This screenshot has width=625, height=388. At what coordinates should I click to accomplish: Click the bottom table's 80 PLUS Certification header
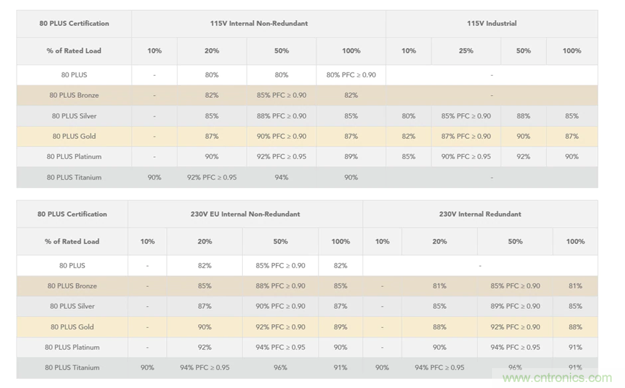(72, 214)
